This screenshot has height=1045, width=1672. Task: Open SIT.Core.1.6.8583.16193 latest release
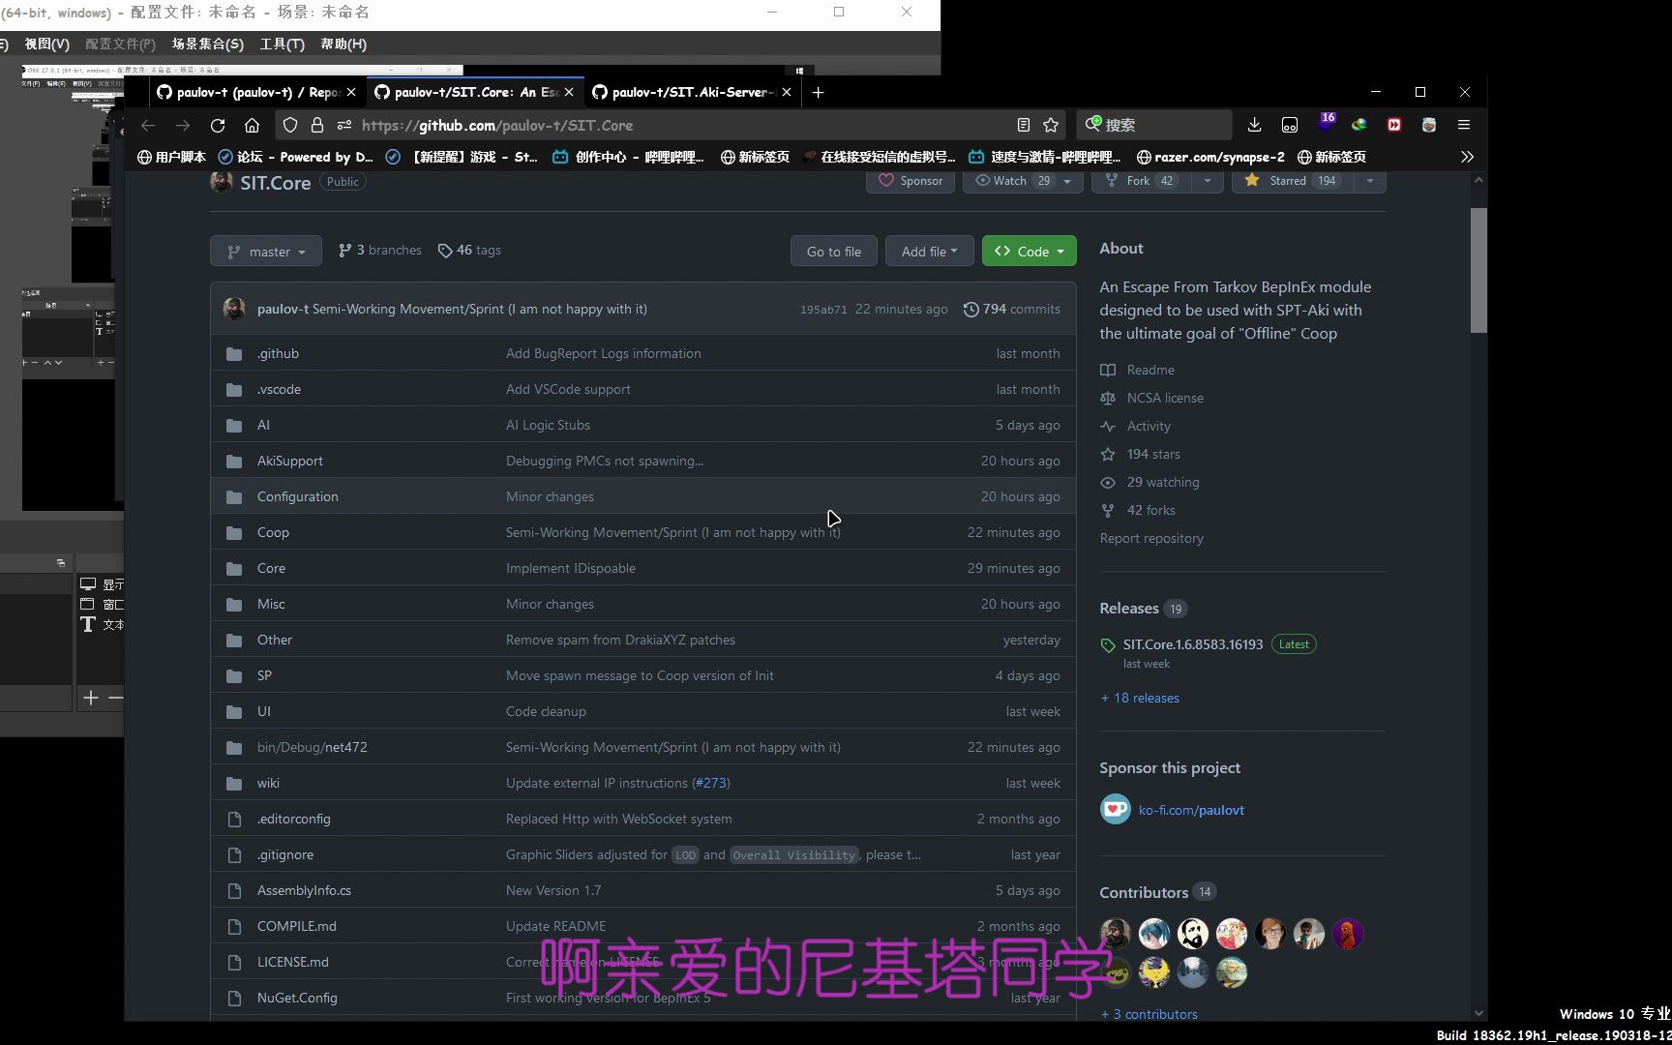click(1193, 644)
